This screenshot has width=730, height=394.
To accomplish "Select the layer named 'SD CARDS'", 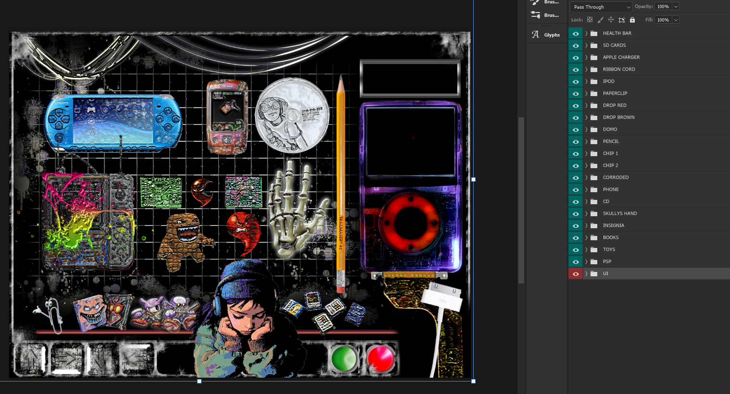I will coord(614,45).
